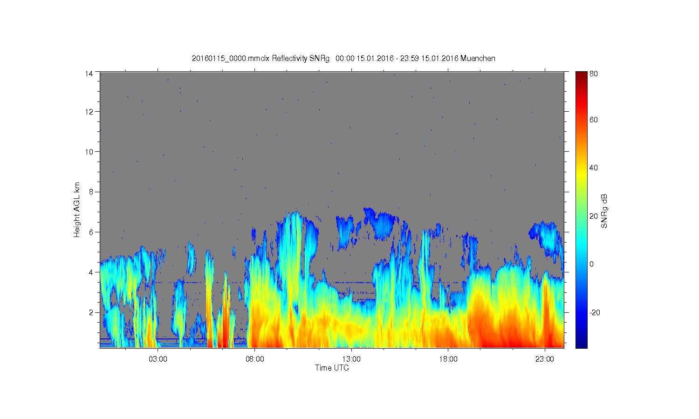Click the height axis label 8
The height and width of the screenshot is (419, 699).
click(x=91, y=192)
